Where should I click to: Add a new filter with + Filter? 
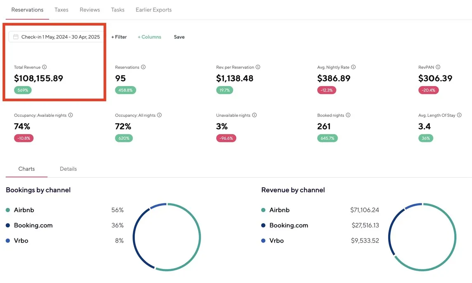pos(119,37)
